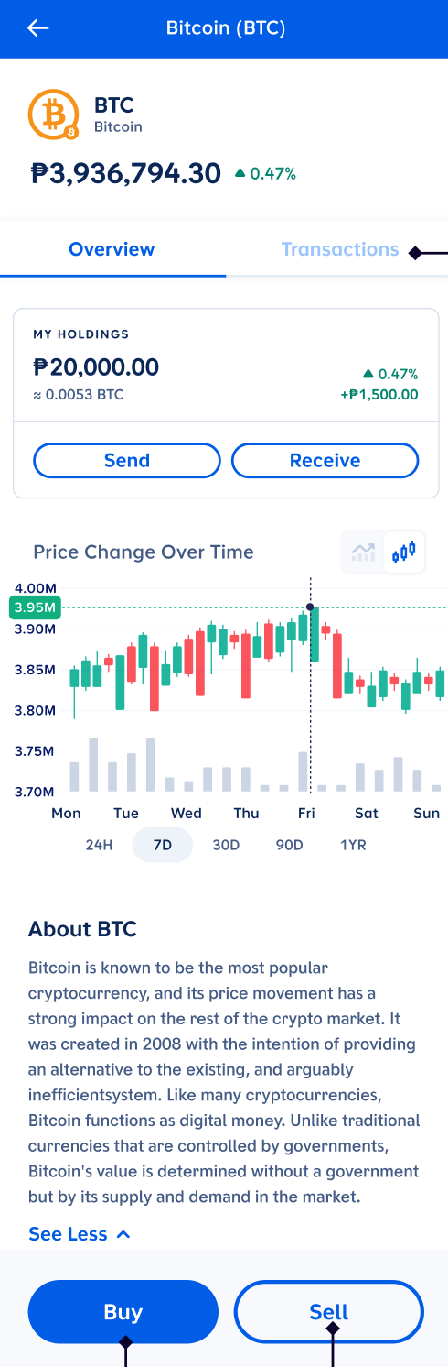
Task: Click the blue Buy button
Action: (123, 1312)
